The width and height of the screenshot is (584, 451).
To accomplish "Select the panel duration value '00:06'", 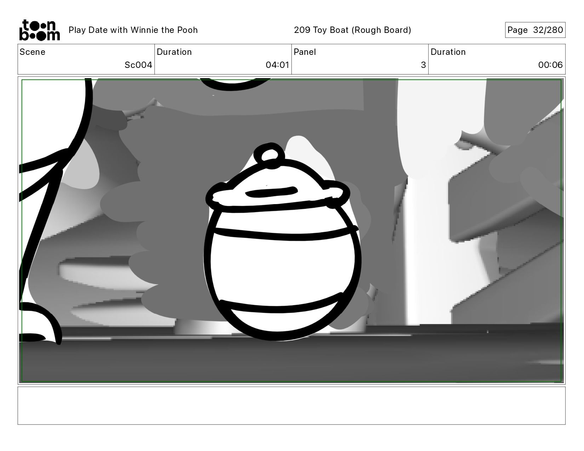I will tap(550, 65).
